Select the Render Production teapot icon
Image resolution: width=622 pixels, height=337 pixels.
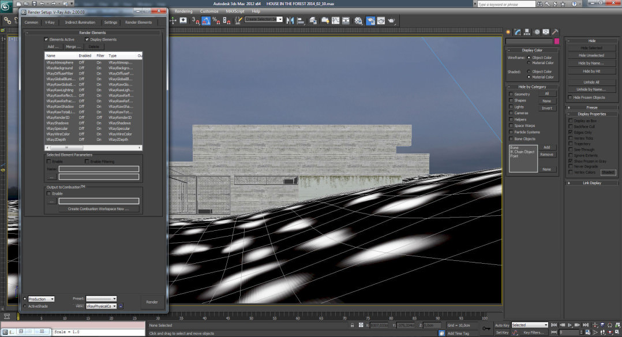(x=392, y=20)
